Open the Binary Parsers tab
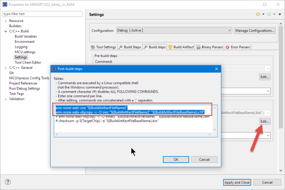 point(210,47)
